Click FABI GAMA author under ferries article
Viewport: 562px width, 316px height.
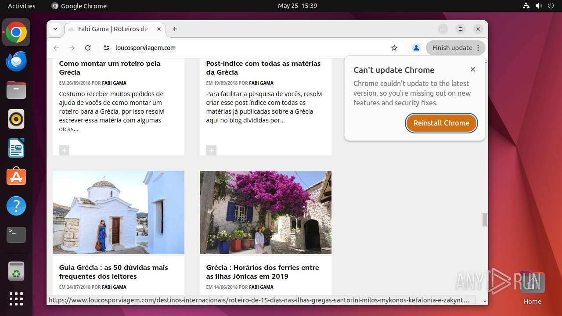pyautogui.click(x=261, y=287)
